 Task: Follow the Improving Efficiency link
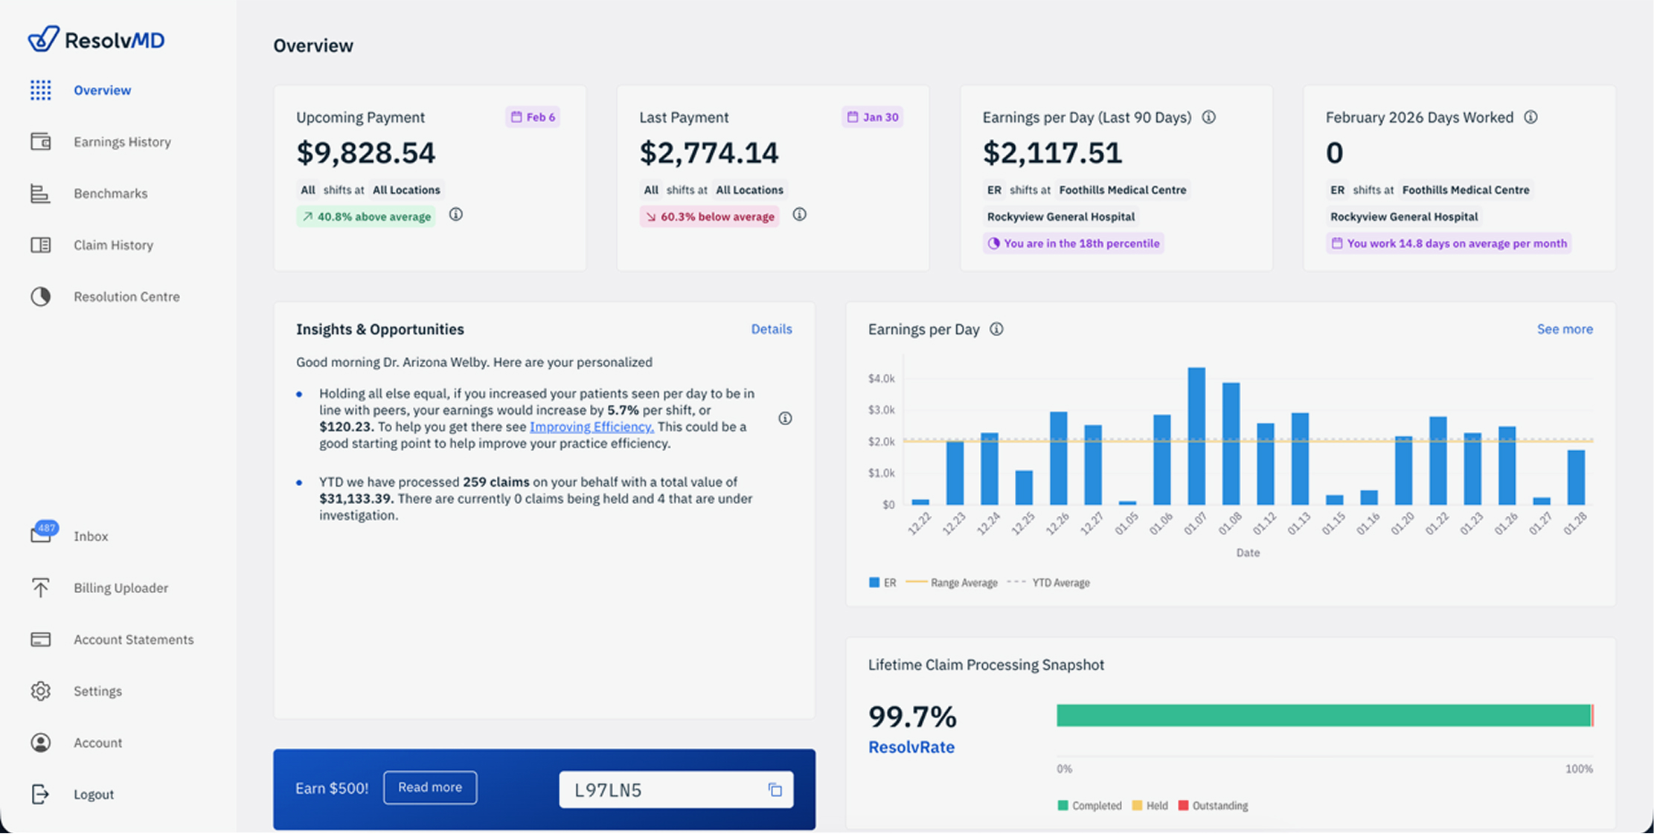click(x=592, y=427)
